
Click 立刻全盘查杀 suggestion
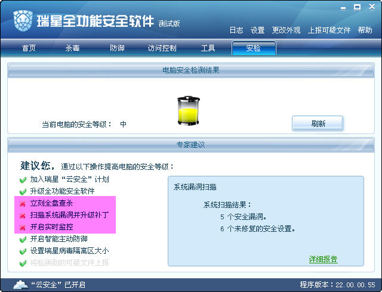[x=51, y=203]
